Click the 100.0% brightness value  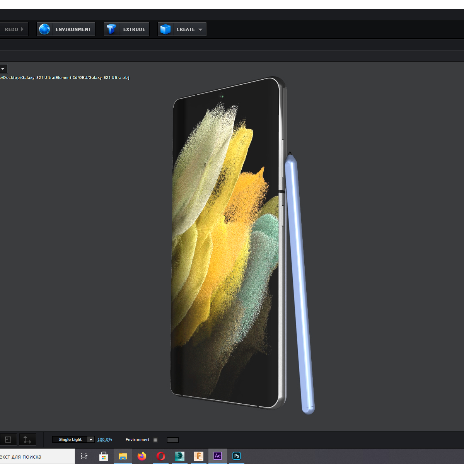click(x=105, y=440)
